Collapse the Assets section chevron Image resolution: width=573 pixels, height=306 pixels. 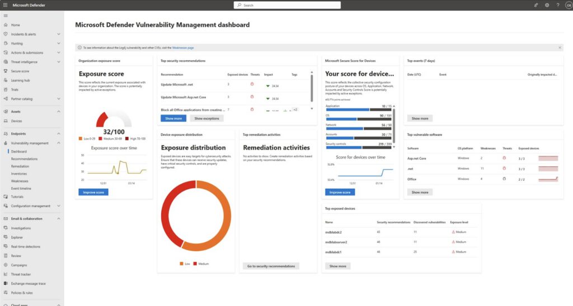58,112
